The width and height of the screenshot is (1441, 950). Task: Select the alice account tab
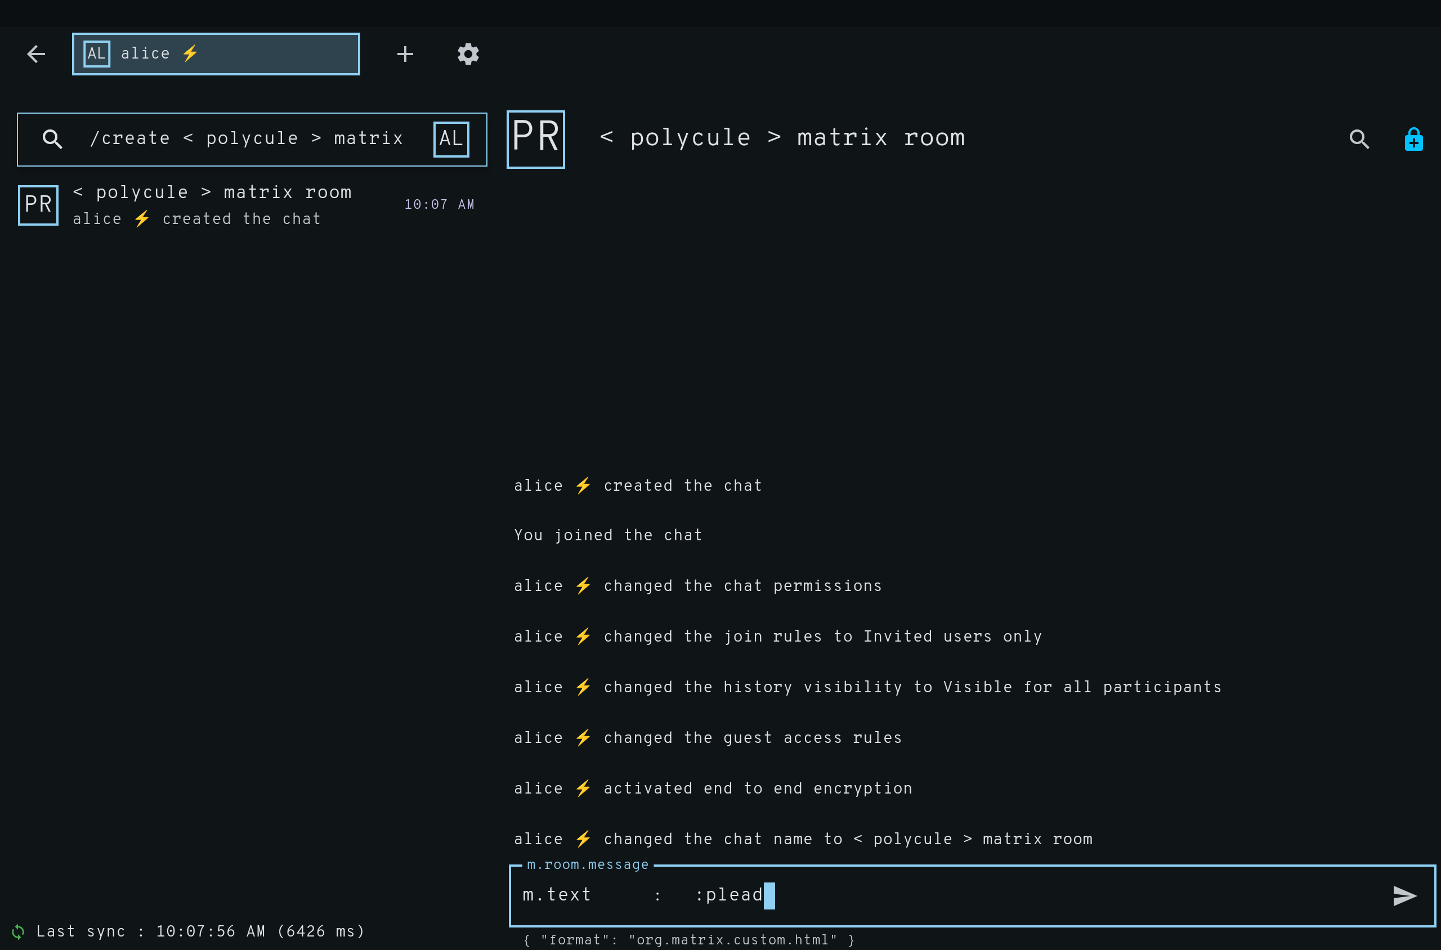(216, 54)
